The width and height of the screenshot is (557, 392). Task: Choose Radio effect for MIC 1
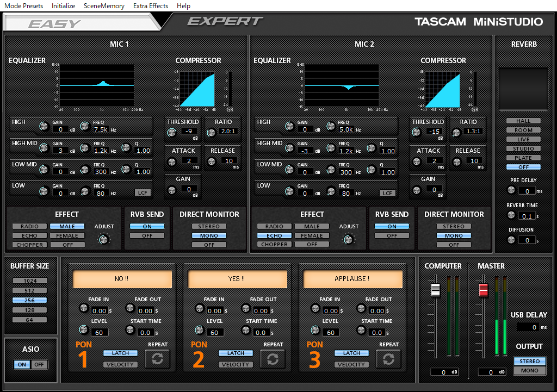pos(29,226)
